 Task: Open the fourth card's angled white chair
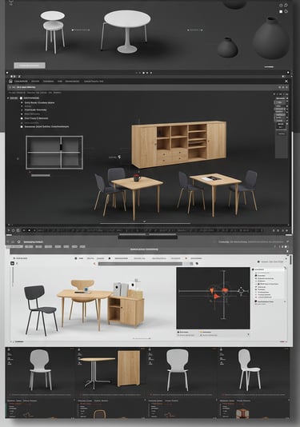click(x=250, y=369)
